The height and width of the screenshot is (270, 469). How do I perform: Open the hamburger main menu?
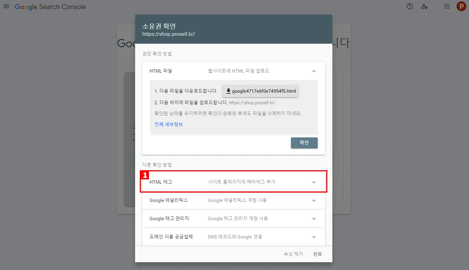point(6,7)
